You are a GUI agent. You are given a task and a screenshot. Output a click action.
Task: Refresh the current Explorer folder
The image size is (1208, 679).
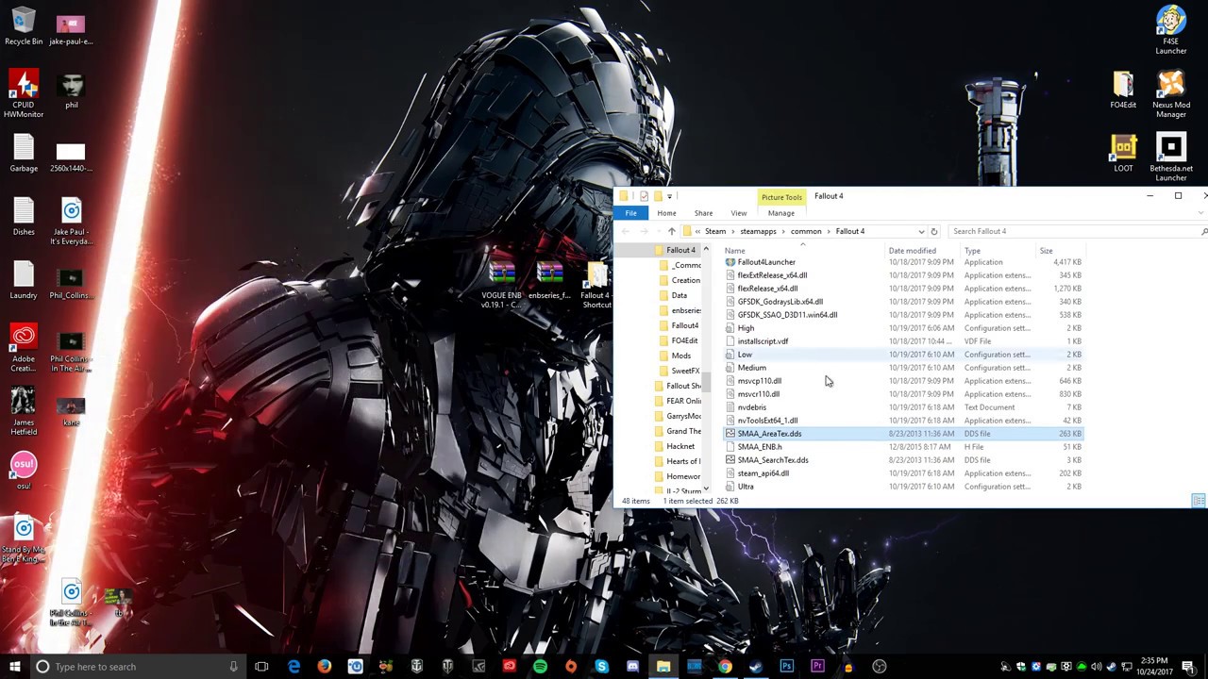(933, 231)
